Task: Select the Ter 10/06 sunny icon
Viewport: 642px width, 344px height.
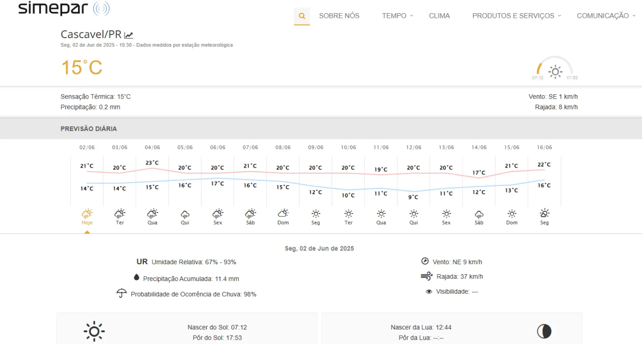Action: pyautogui.click(x=348, y=214)
